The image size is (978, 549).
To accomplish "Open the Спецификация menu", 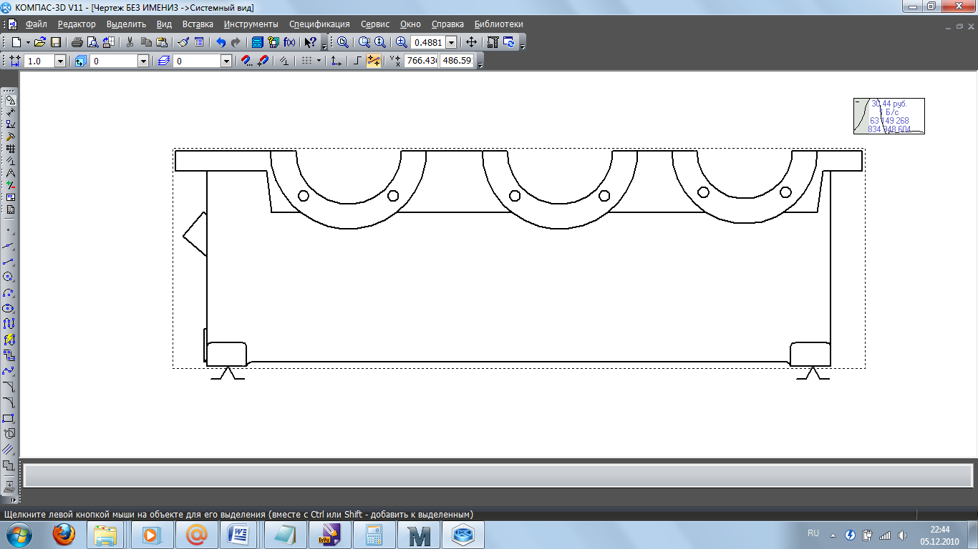I will pos(319,24).
